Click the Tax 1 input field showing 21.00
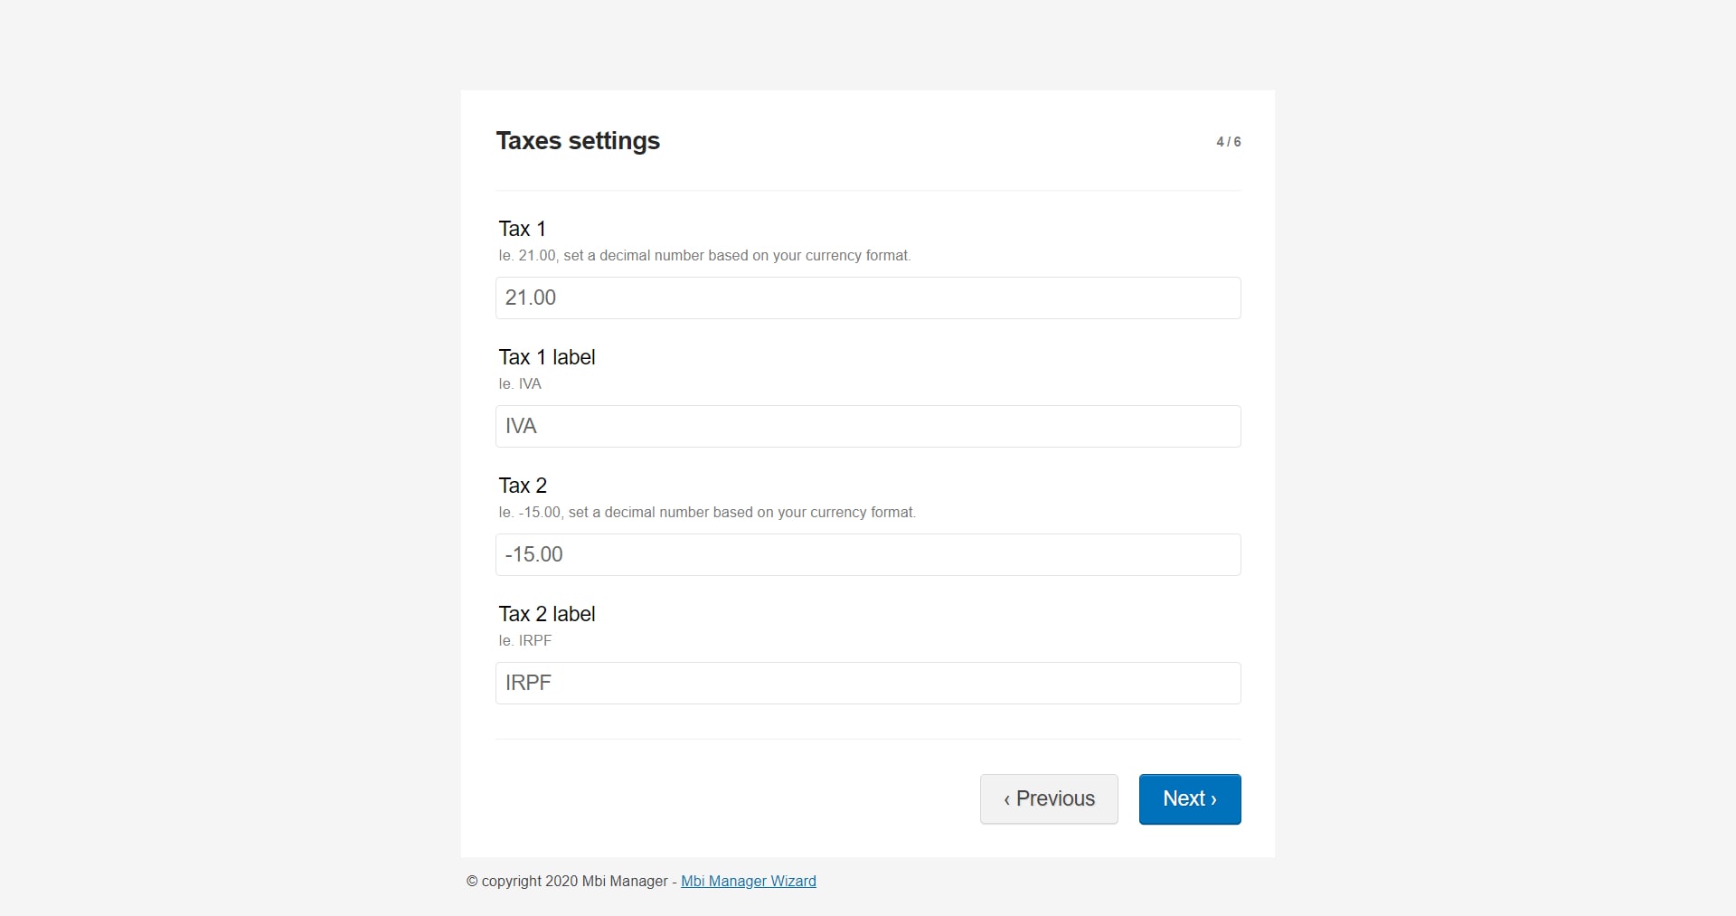 click(x=867, y=297)
